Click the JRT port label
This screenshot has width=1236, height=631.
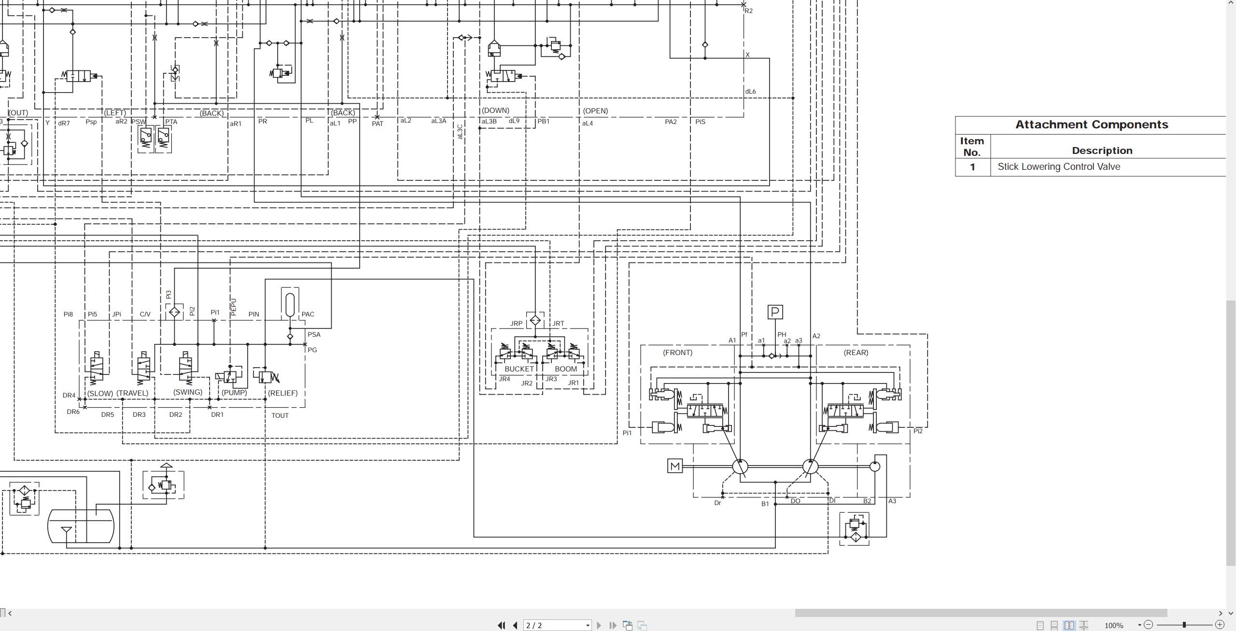click(x=558, y=324)
